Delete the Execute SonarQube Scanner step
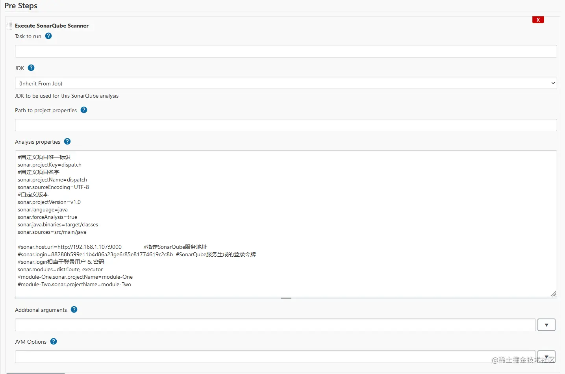Image resolution: width=565 pixels, height=374 pixels. click(x=538, y=20)
